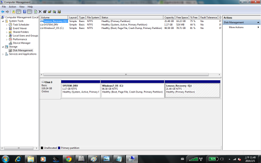This screenshot has height=163, width=261.
Task: Open the Action menu
Action: click(12, 7)
